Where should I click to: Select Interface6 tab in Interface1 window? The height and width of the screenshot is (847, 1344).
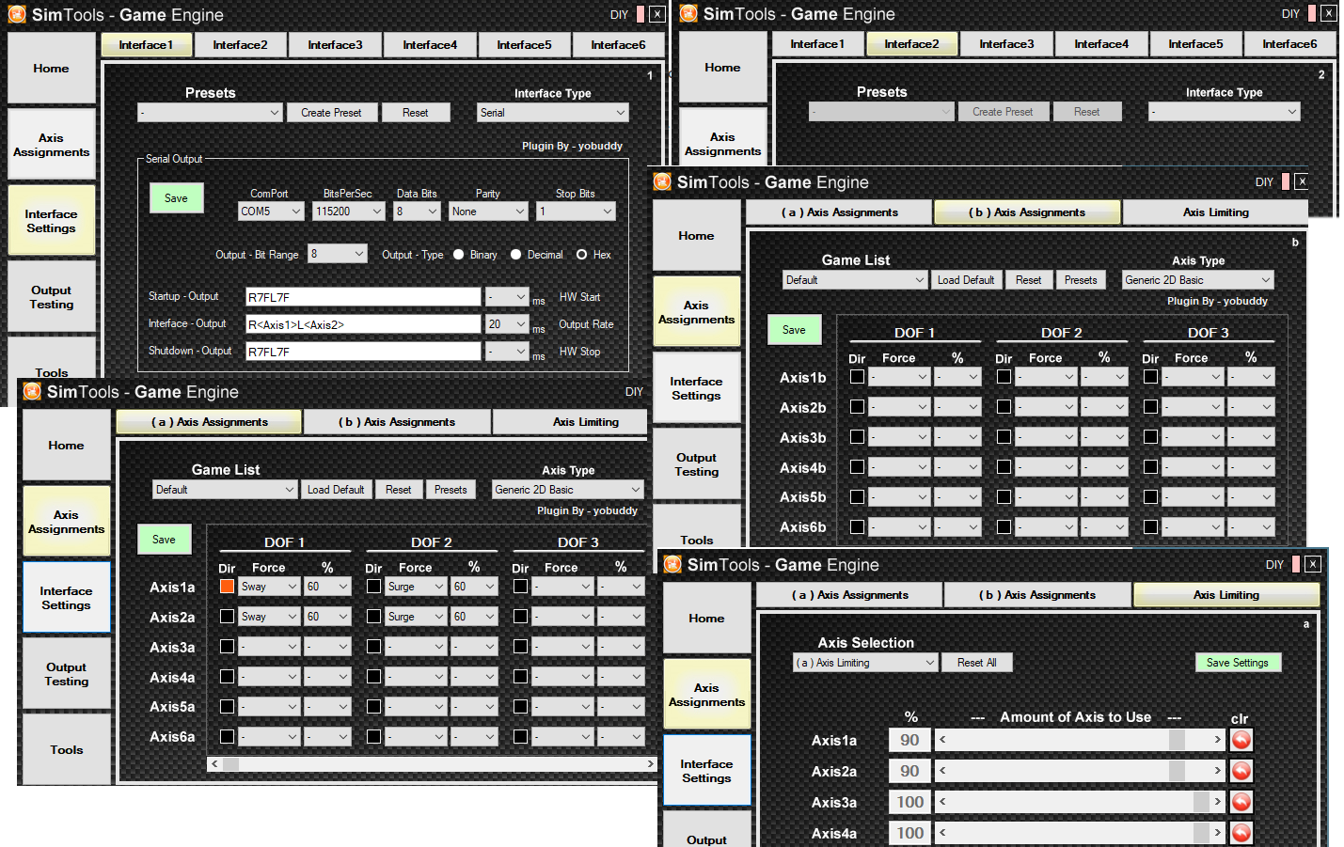618,44
